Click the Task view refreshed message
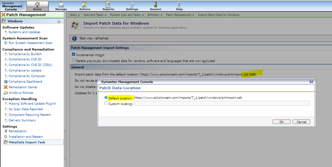The width and height of the screenshot is (332, 167). click(x=94, y=38)
